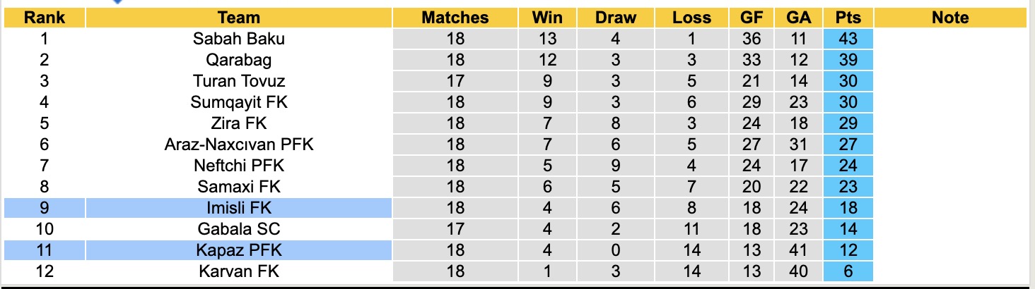Image resolution: width=1035 pixels, height=289 pixels.
Task: Click Karvan FK's 6 points cell
Action: [848, 271]
